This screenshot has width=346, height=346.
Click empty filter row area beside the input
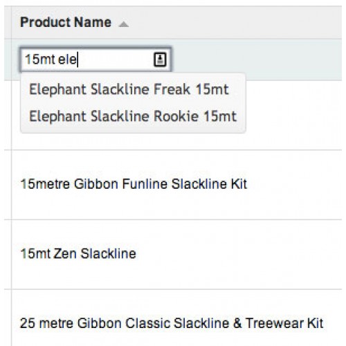(256, 60)
